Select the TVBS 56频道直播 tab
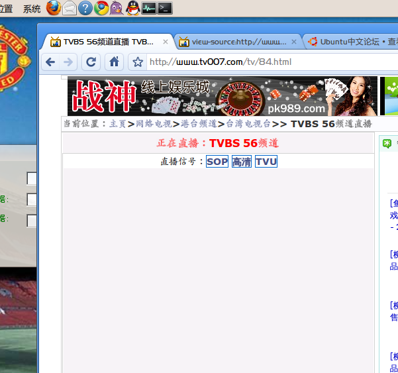 [108, 42]
